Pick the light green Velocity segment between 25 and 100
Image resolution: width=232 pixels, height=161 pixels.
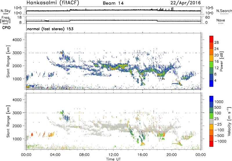point(211,116)
